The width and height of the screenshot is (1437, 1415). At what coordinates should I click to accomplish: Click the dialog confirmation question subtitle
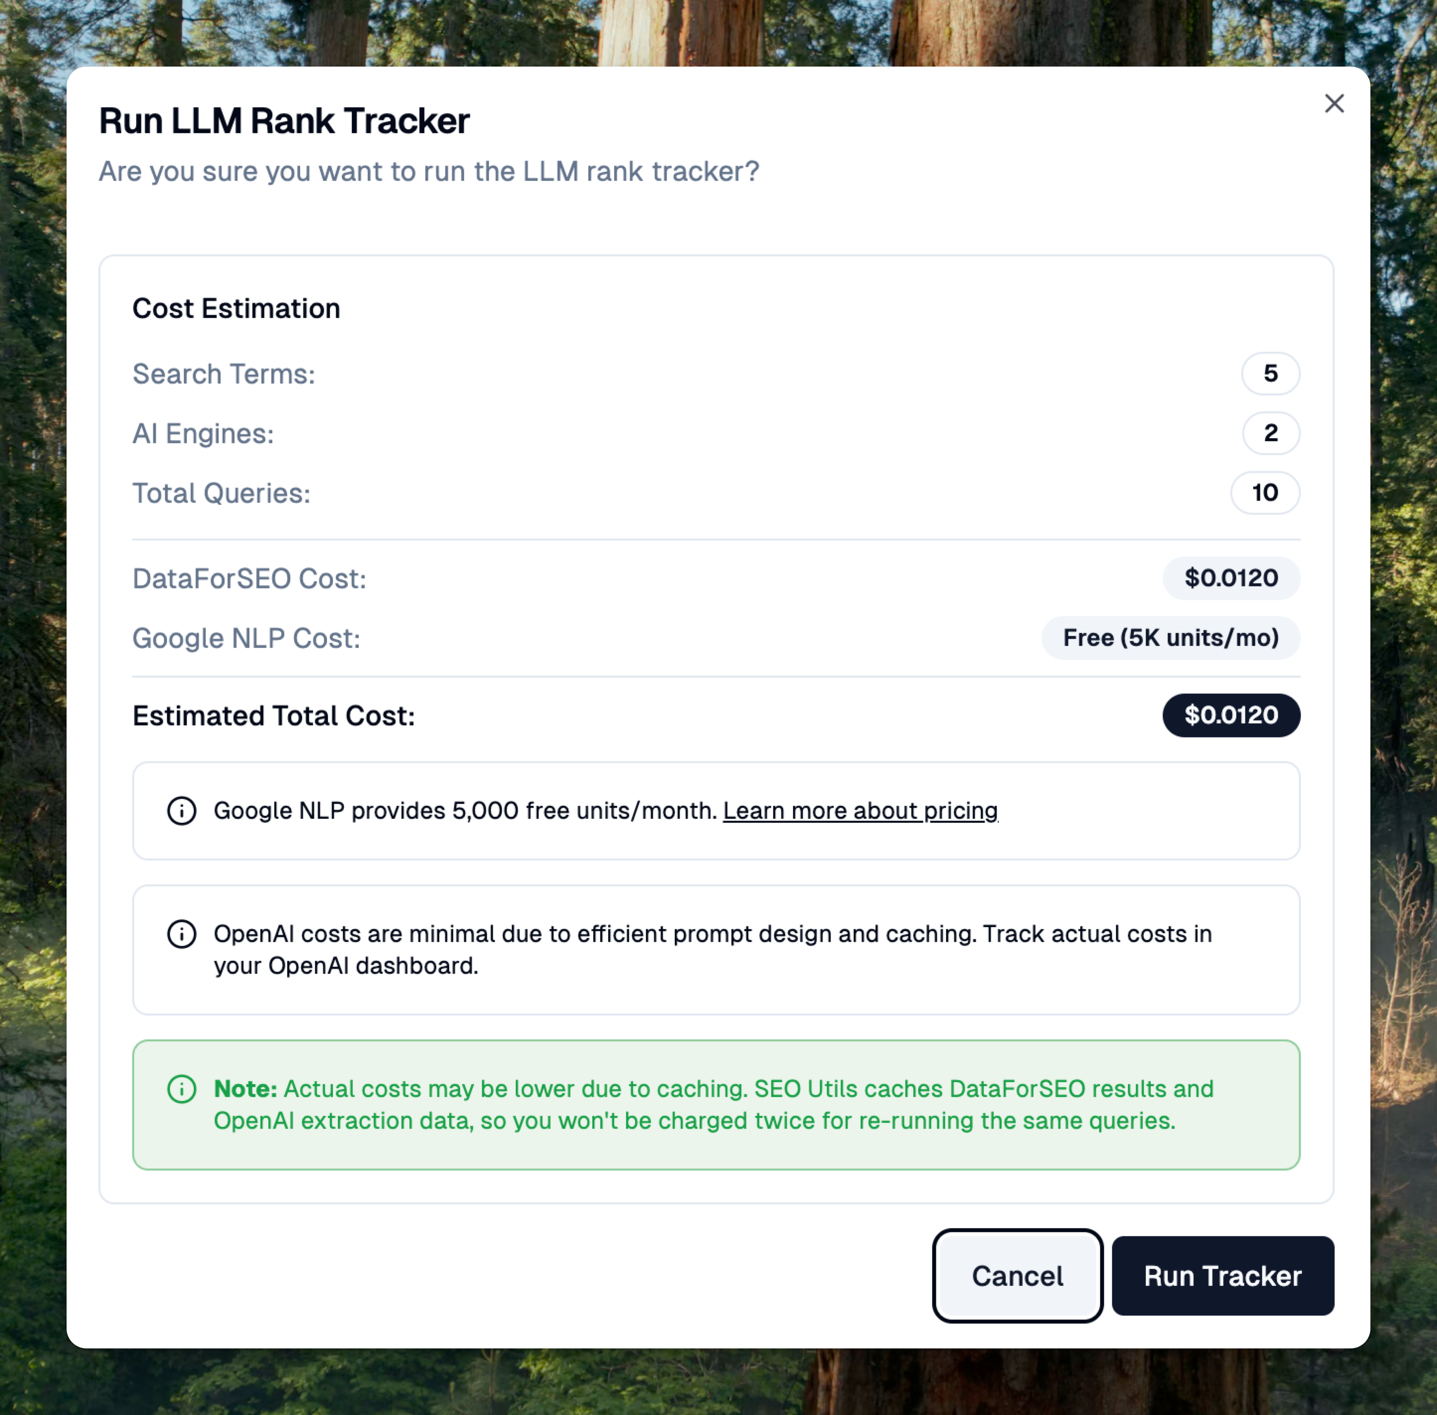pyautogui.click(x=429, y=172)
